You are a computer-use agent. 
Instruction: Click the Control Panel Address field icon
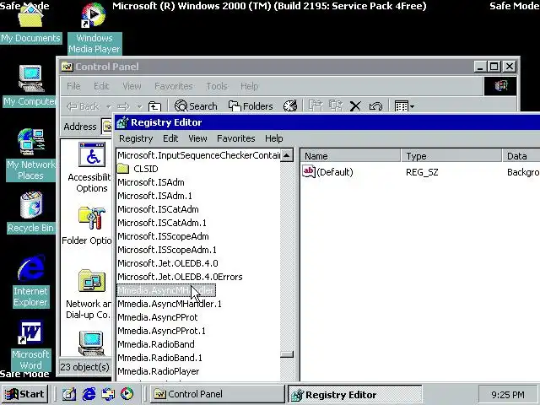click(107, 127)
